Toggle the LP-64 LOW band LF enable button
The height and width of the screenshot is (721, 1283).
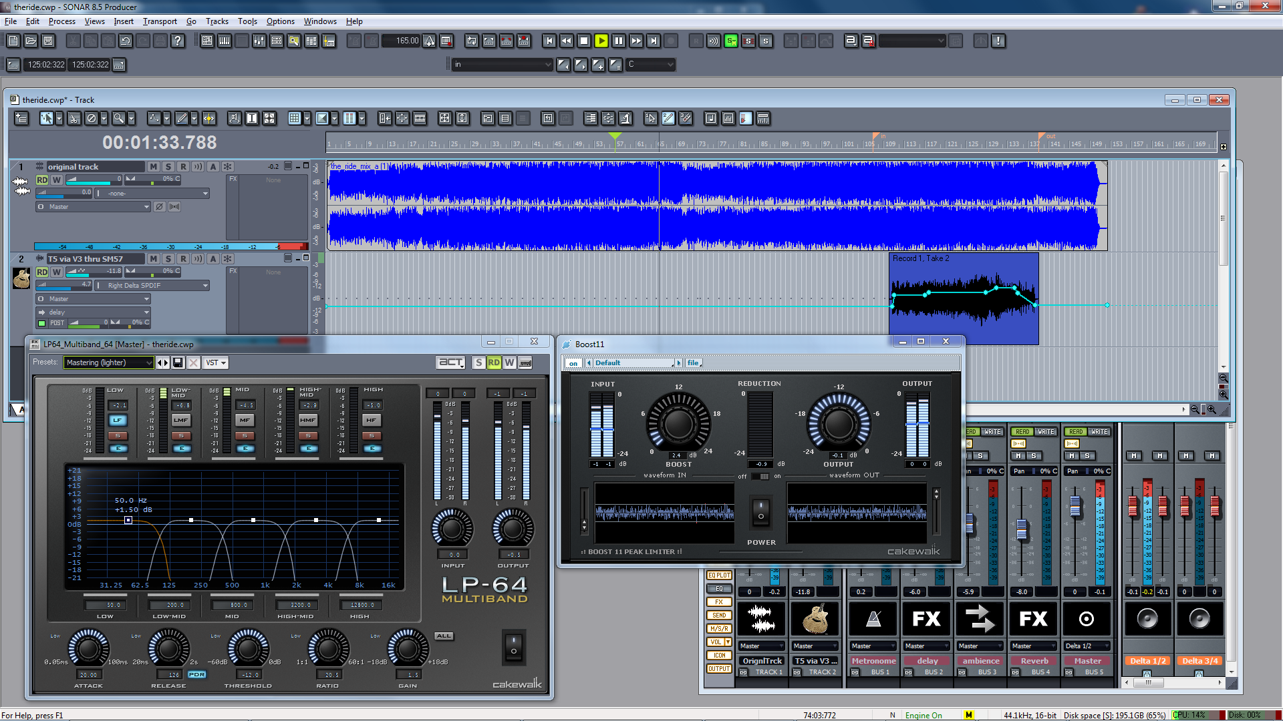pyautogui.click(x=118, y=420)
